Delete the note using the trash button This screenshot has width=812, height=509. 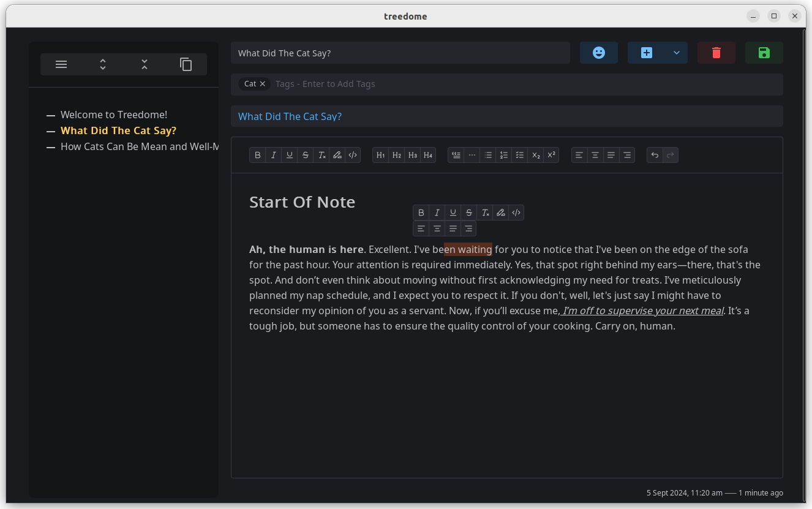(x=716, y=53)
